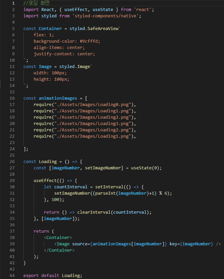Click 'export default Loading;' statement
The height and width of the screenshot is (279, 224).
click(53, 275)
